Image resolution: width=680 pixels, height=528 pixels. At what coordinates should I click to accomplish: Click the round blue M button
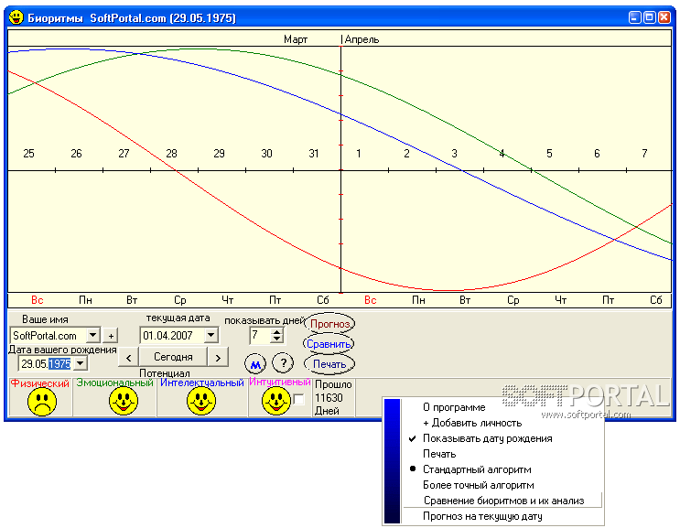pyautogui.click(x=256, y=363)
